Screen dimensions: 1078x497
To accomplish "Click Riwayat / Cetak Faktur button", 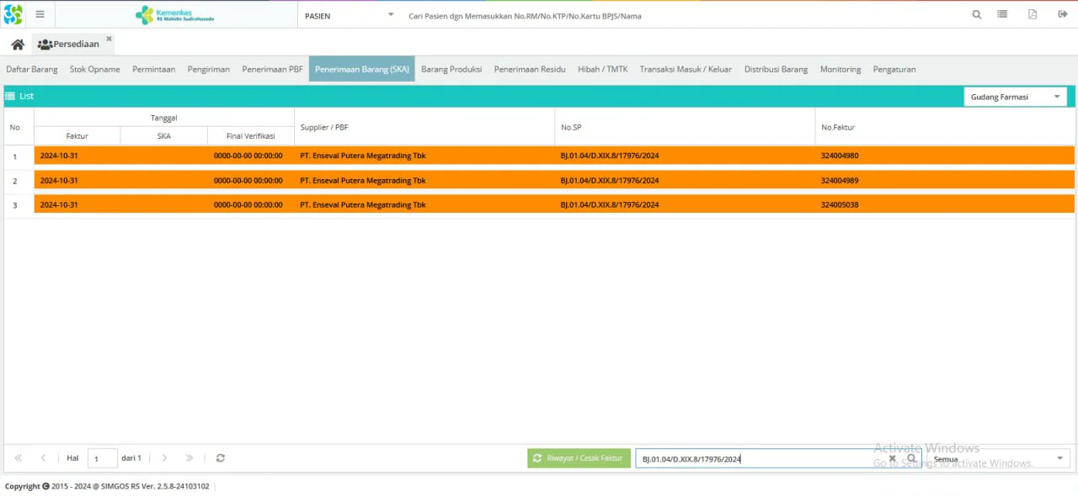I will (x=579, y=458).
